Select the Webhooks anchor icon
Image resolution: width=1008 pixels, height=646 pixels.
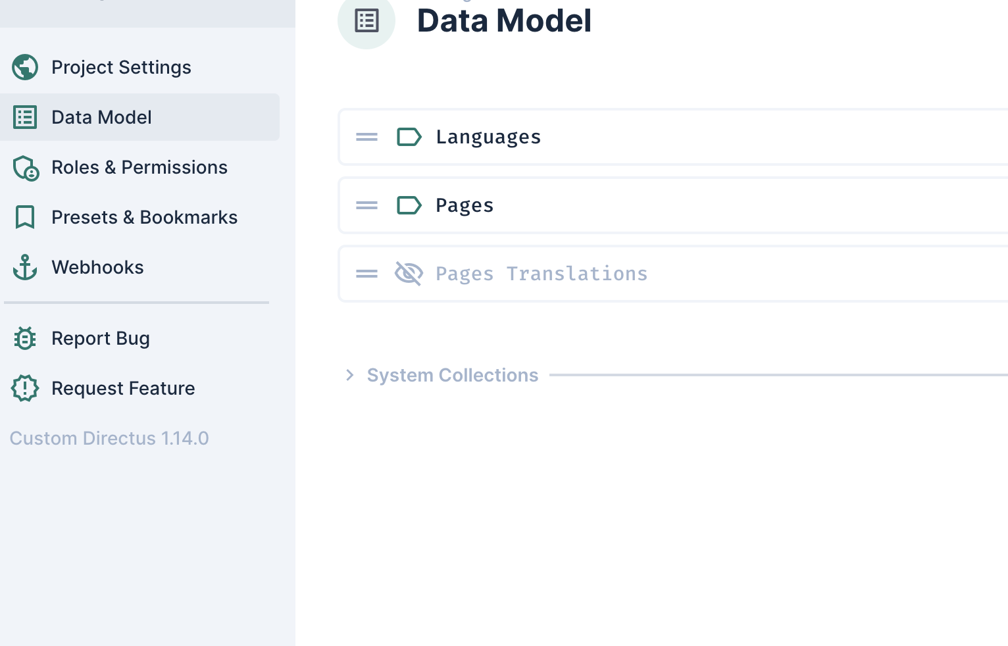tap(25, 267)
